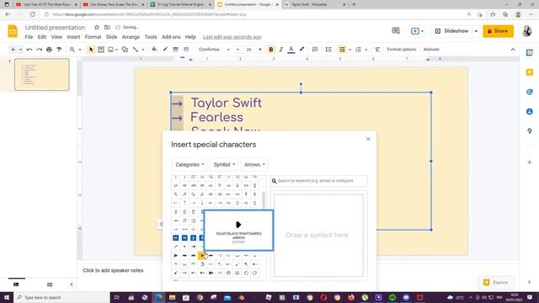Click the fill color paint bucket

[154, 49]
